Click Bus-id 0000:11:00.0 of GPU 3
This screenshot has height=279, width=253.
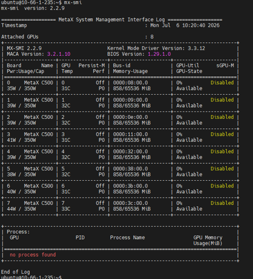(130, 134)
